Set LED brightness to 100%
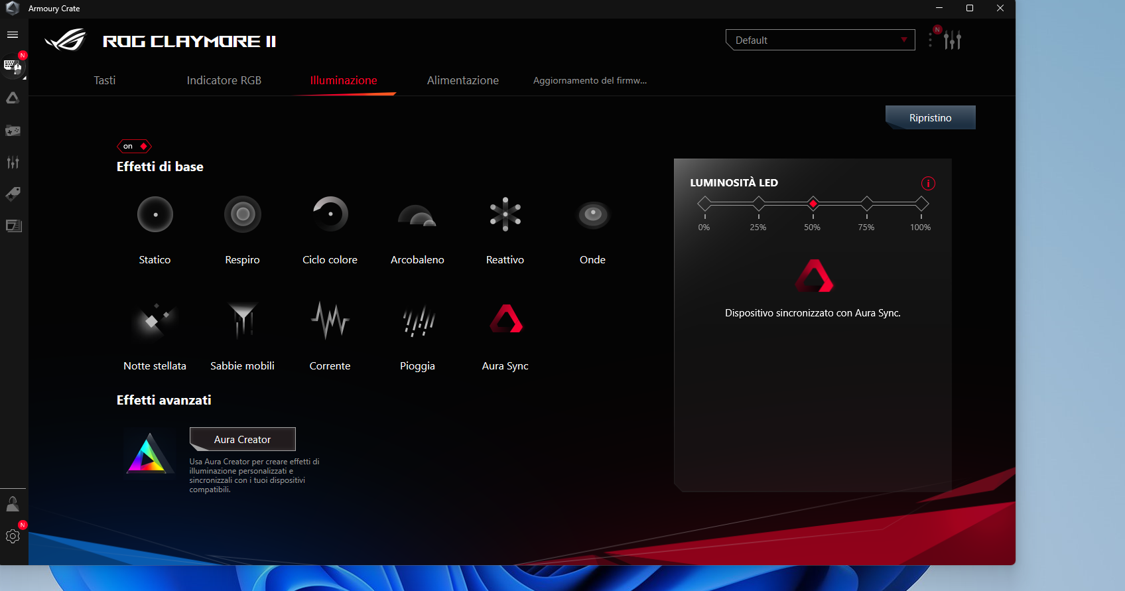Screen dimensions: 1125x591 pyautogui.click(x=921, y=204)
